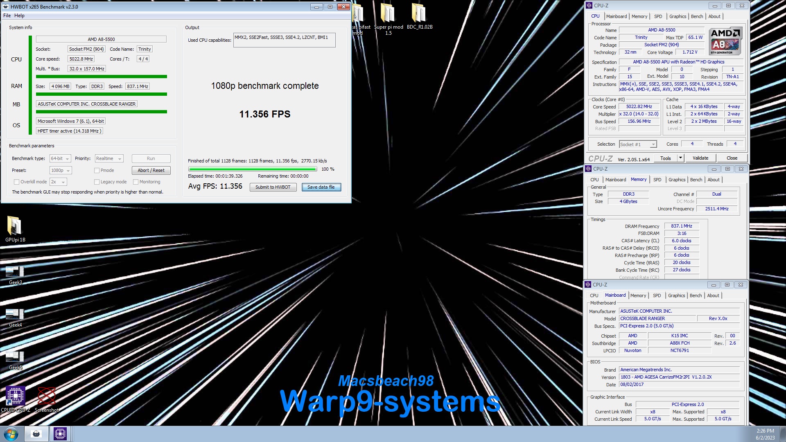
Task: Expand the Tools button dropdown arrow
Action: 680,158
